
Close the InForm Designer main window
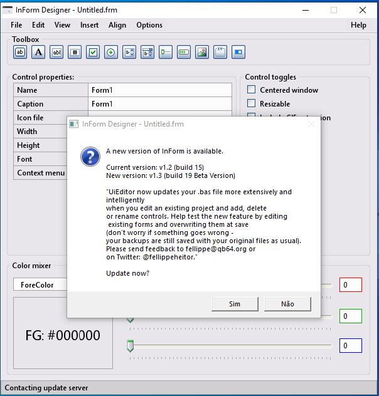(363, 10)
